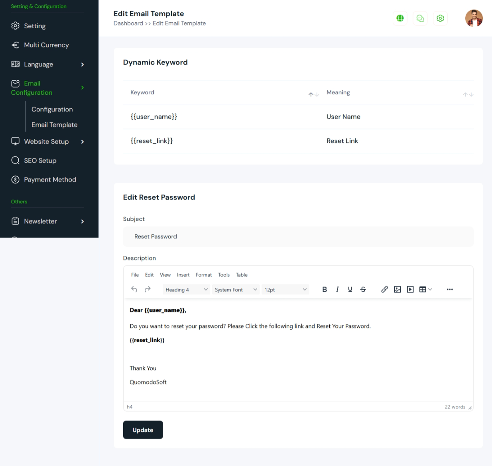
Task: Click the Thank You line in editor
Action: [143, 368]
